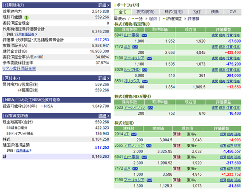Click the 委託保証金率 value 34.66%
This screenshot has width=244, height=191.
point(102,57)
